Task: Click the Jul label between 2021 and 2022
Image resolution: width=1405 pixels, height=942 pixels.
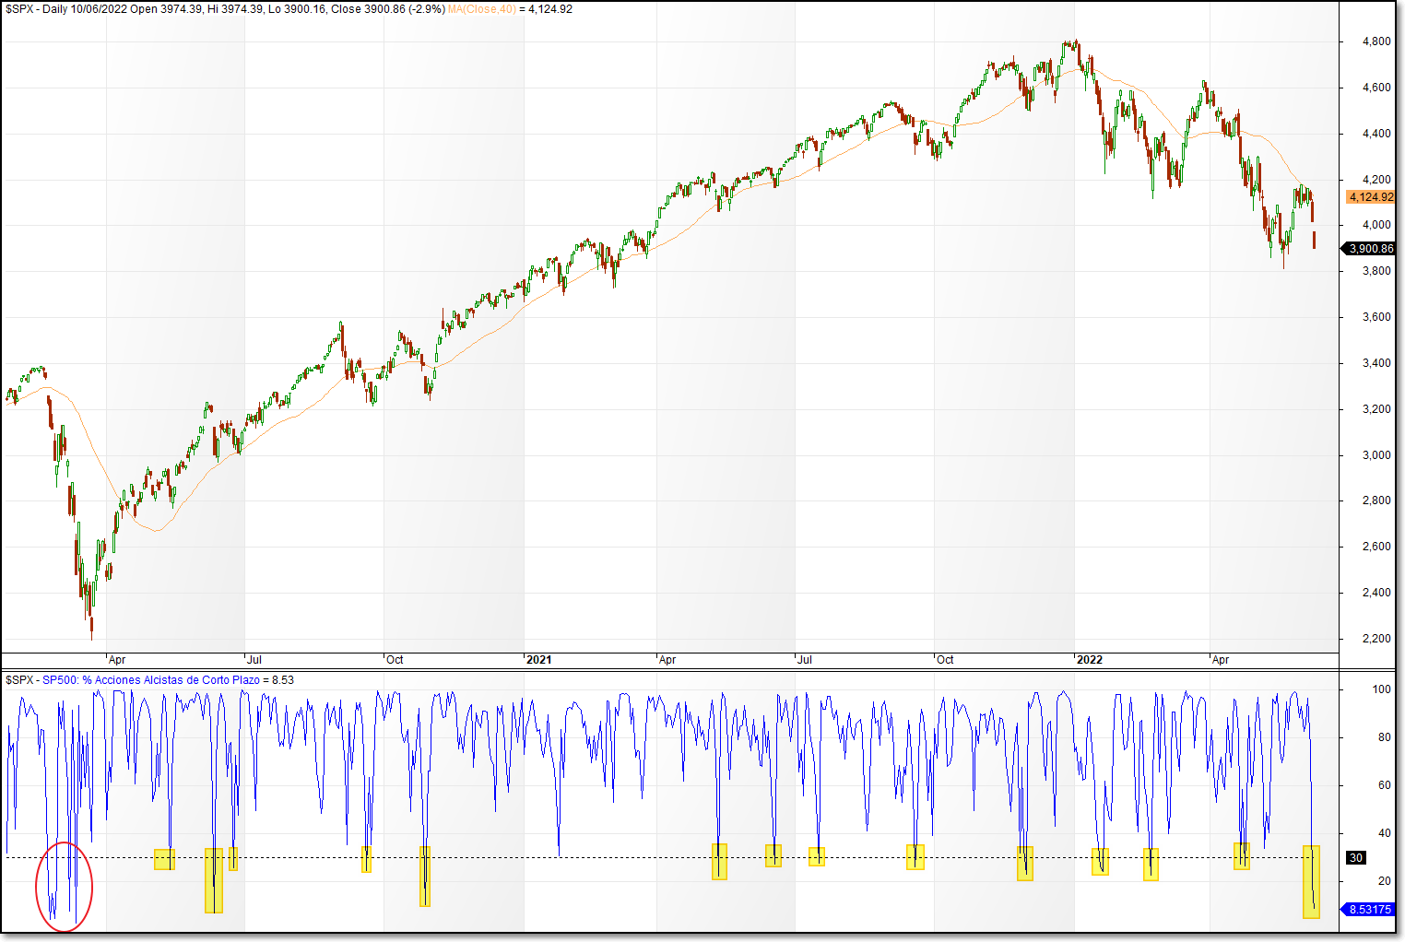Action: (805, 660)
